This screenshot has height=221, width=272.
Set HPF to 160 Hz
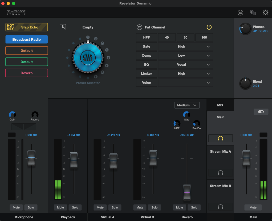coord(204,37)
